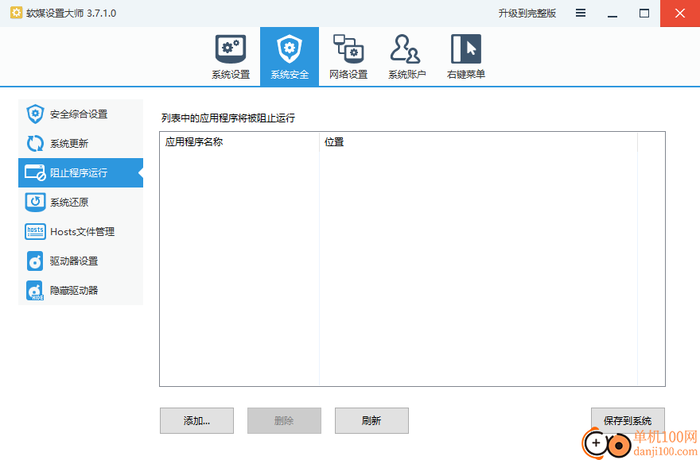700x460 pixels.
Task: Open the hamburger main menu icon
Action: pos(581,13)
